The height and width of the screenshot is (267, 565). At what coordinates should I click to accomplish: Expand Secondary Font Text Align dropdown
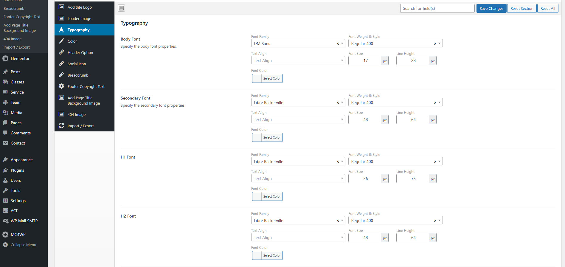click(x=342, y=119)
